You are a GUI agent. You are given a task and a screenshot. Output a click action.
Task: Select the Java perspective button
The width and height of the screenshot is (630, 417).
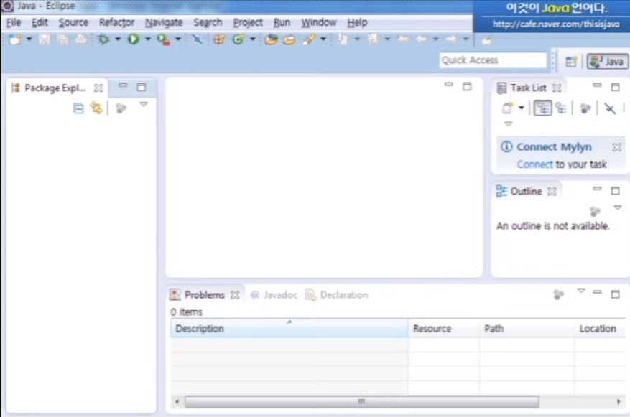point(607,62)
